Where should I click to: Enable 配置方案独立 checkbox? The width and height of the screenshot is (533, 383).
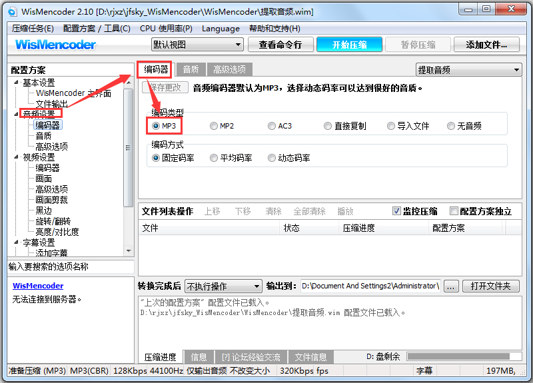coord(454,211)
